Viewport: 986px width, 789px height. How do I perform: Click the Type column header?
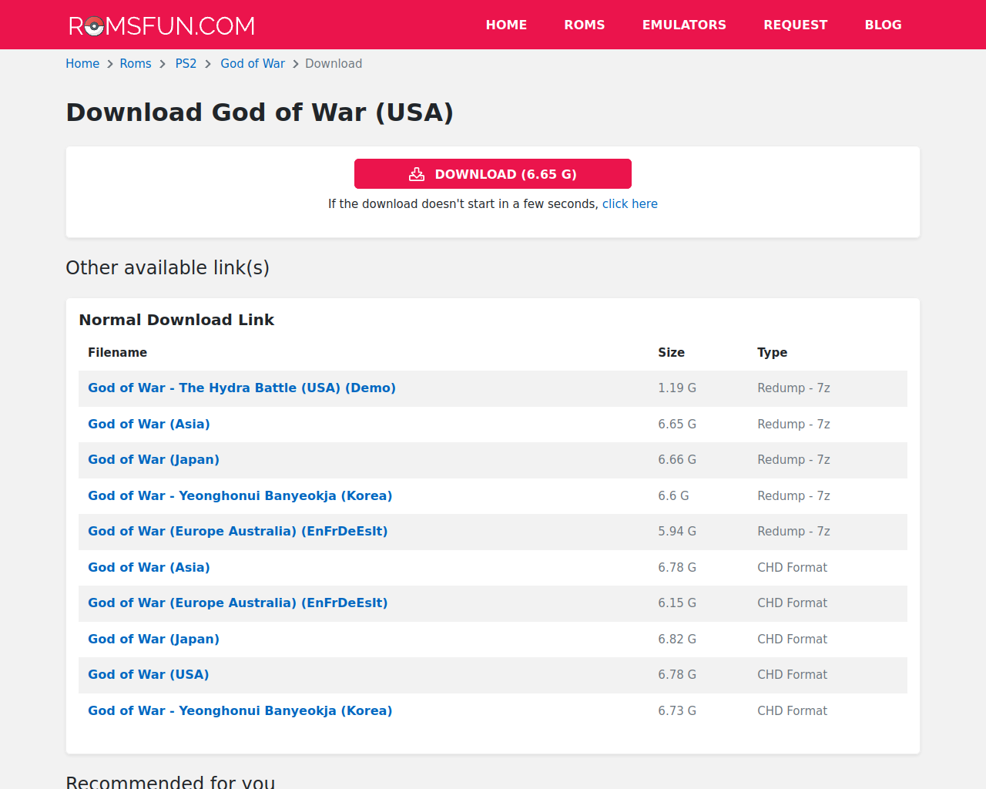(x=772, y=353)
